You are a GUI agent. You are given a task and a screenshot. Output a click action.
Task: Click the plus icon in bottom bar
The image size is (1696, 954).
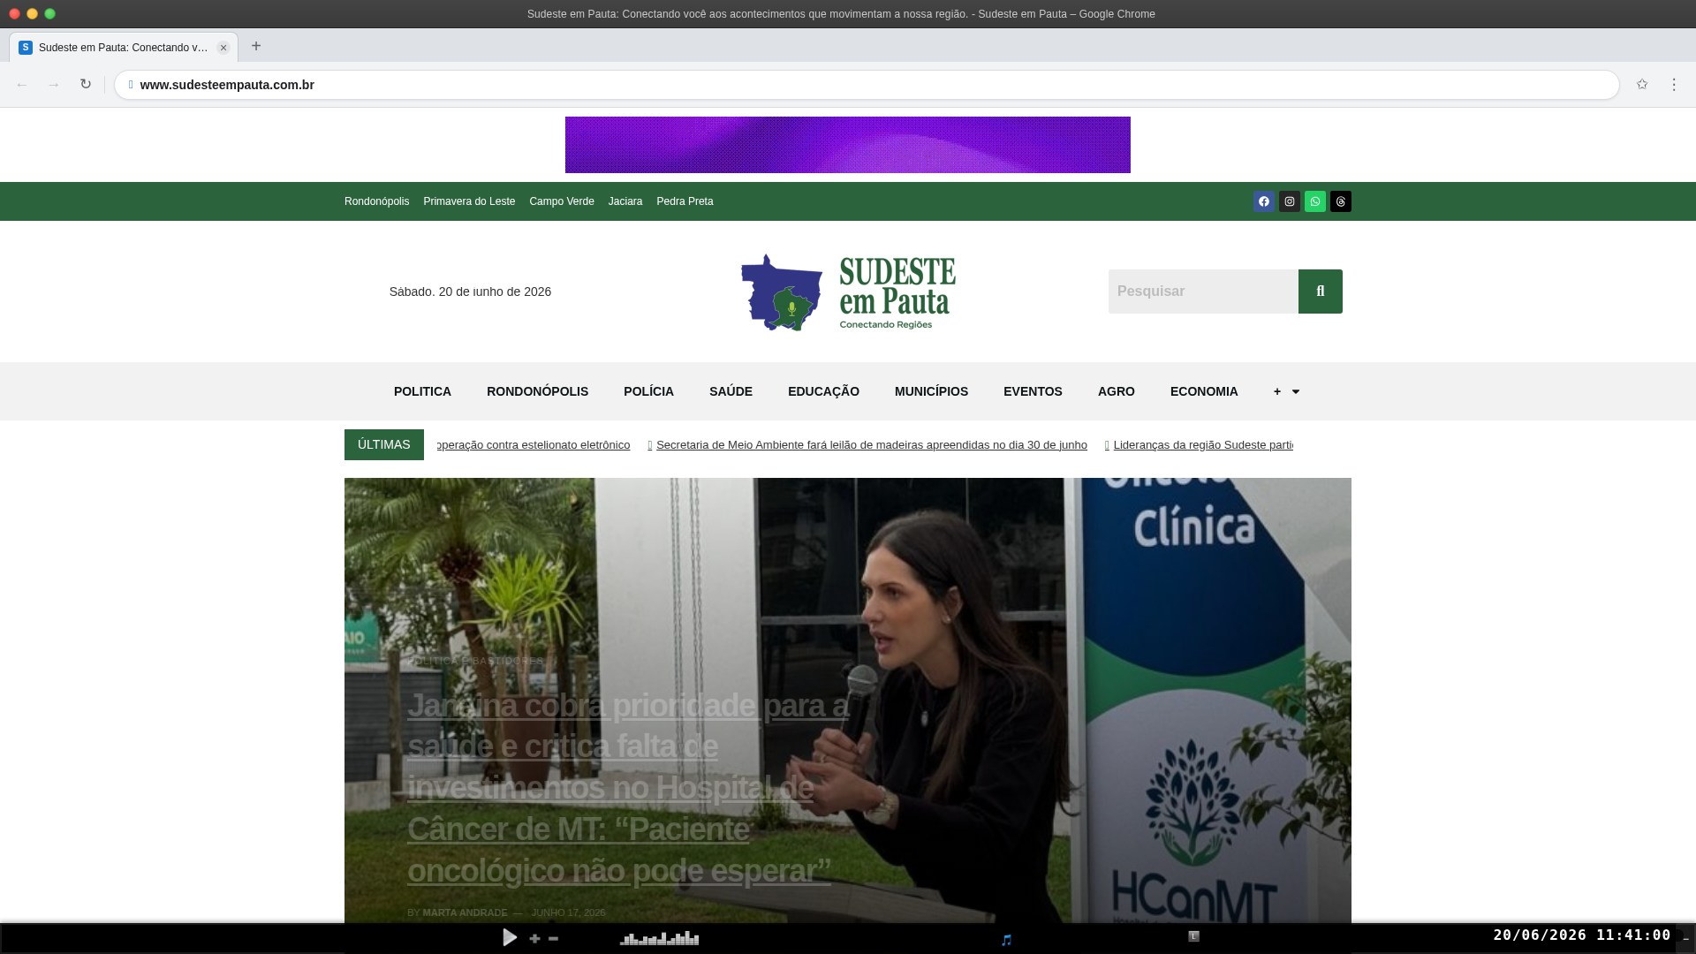point(534,939)
